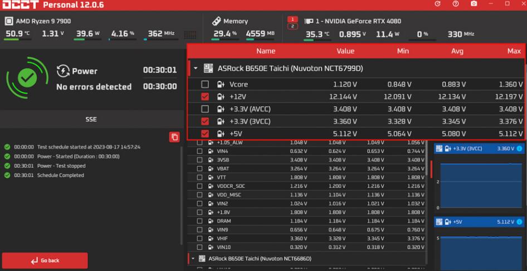Screen dimensions: 527x271
Task: Click the 'No errors detected' status text
Action: coord(94,87)
